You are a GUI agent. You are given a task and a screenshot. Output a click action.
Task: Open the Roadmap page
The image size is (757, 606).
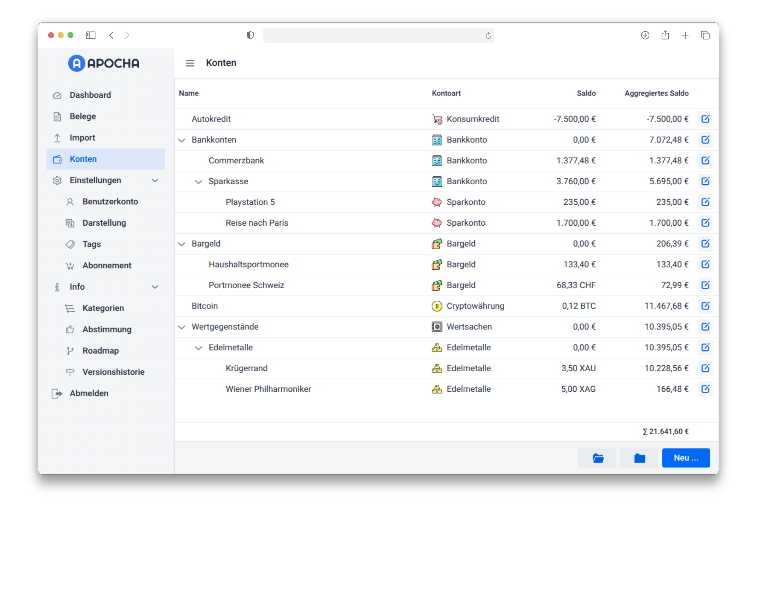(106, 351)
